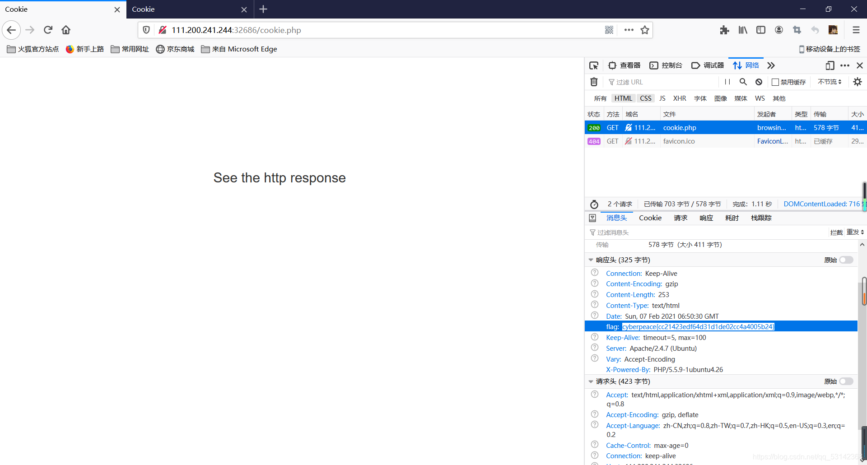Screen dimensions: 867x465
Task: Open page actions three-dot menu in the address bar
Action: pos(629,30)
